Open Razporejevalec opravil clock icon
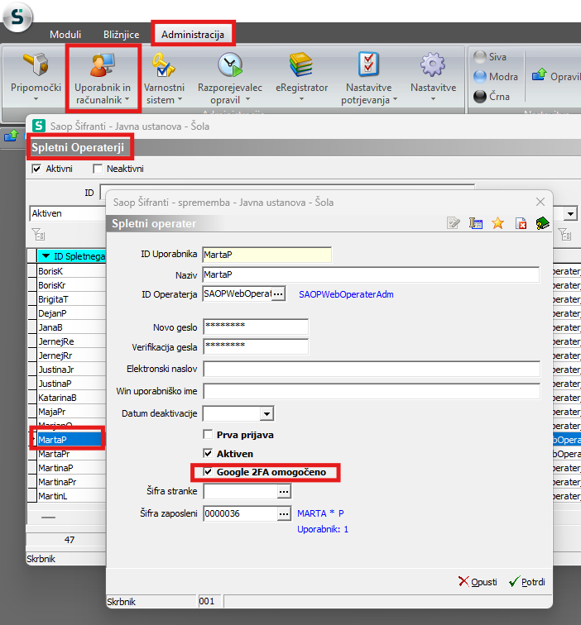Image resolution: width=581 pixels, height=625 pixels. [230, 65]
